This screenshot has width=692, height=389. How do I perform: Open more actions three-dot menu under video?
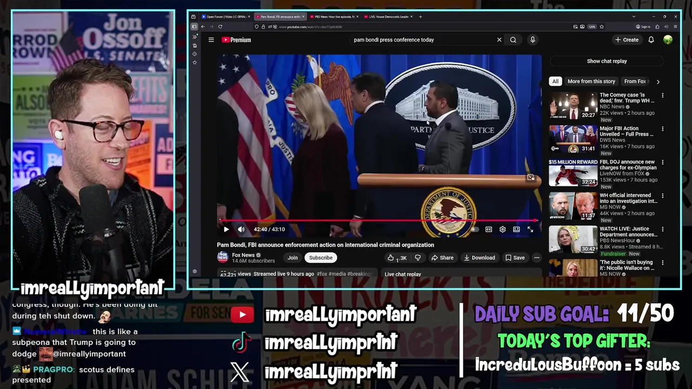click(536, 258)
